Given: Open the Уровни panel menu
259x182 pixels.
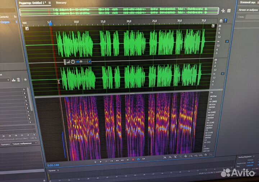Looking at the screenshot, I should pos(58,170).
